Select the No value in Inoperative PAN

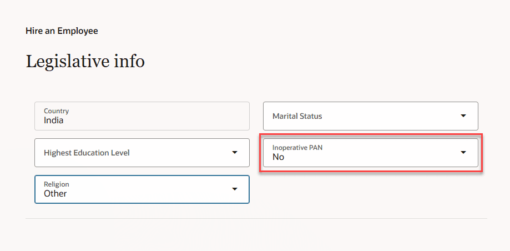(278, 157)
